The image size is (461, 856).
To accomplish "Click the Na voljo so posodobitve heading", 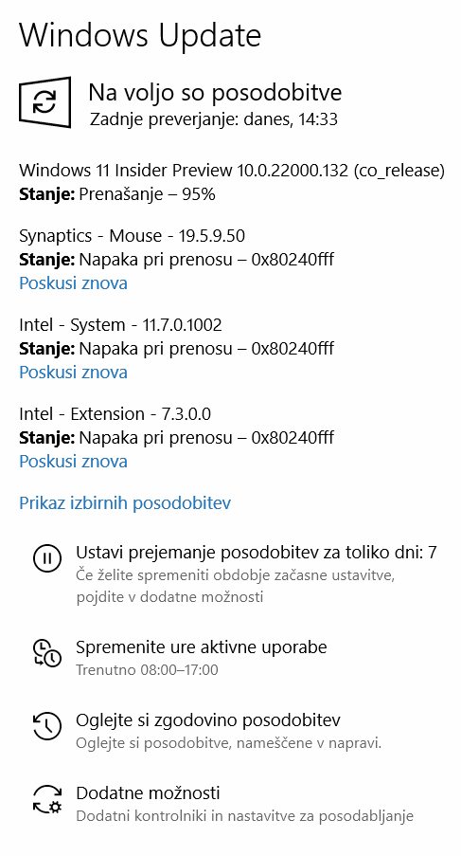I will pos(215,92).
